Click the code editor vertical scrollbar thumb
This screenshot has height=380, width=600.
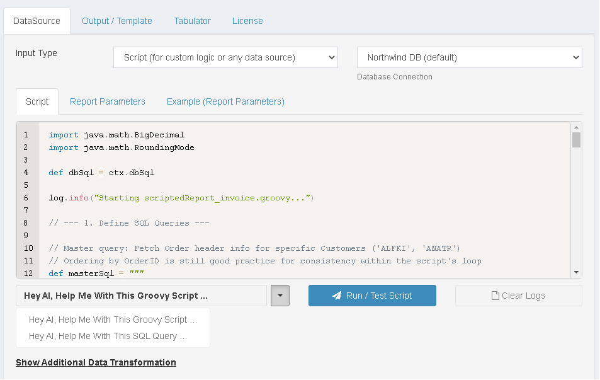(x=576, y=139)
